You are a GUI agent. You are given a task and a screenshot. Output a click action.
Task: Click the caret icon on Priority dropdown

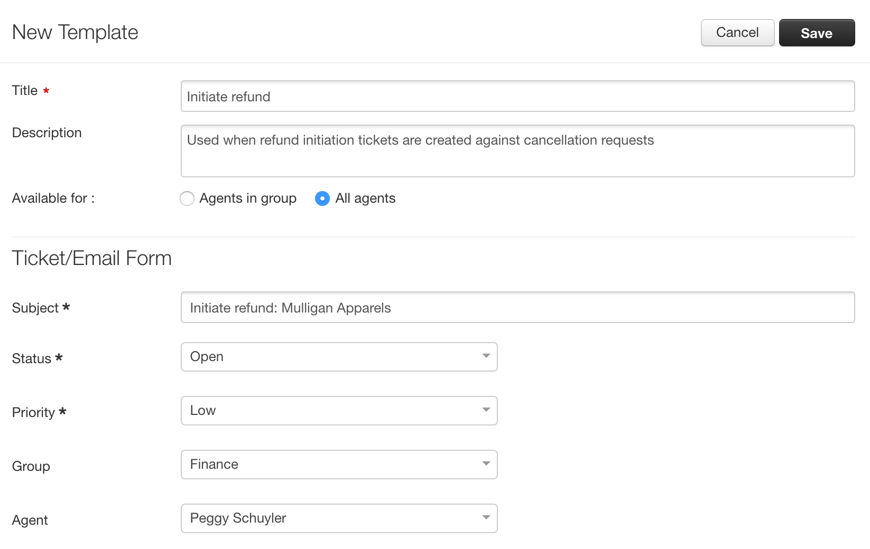(486, 410)
